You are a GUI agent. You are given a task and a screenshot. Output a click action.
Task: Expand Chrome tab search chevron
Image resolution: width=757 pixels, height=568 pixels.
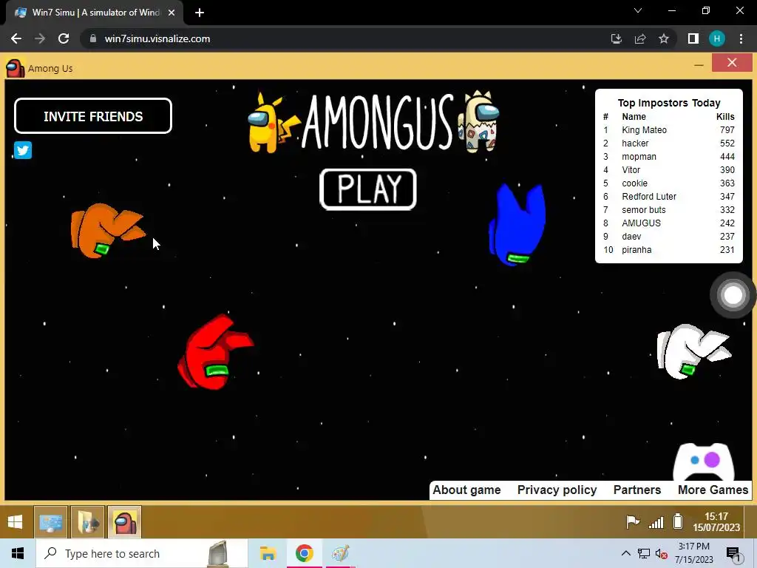(x=638, y=10)
